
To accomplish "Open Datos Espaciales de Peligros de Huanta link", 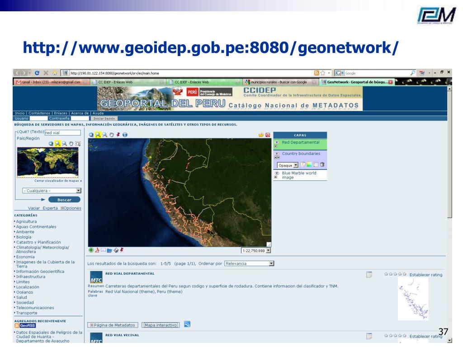I will (x=49, y=337).
